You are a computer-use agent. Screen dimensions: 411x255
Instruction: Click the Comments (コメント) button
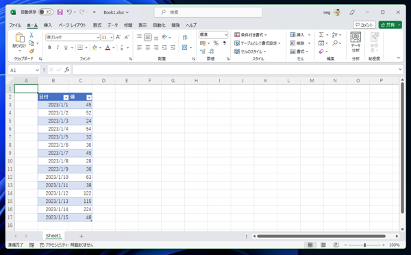coord(364,25)
